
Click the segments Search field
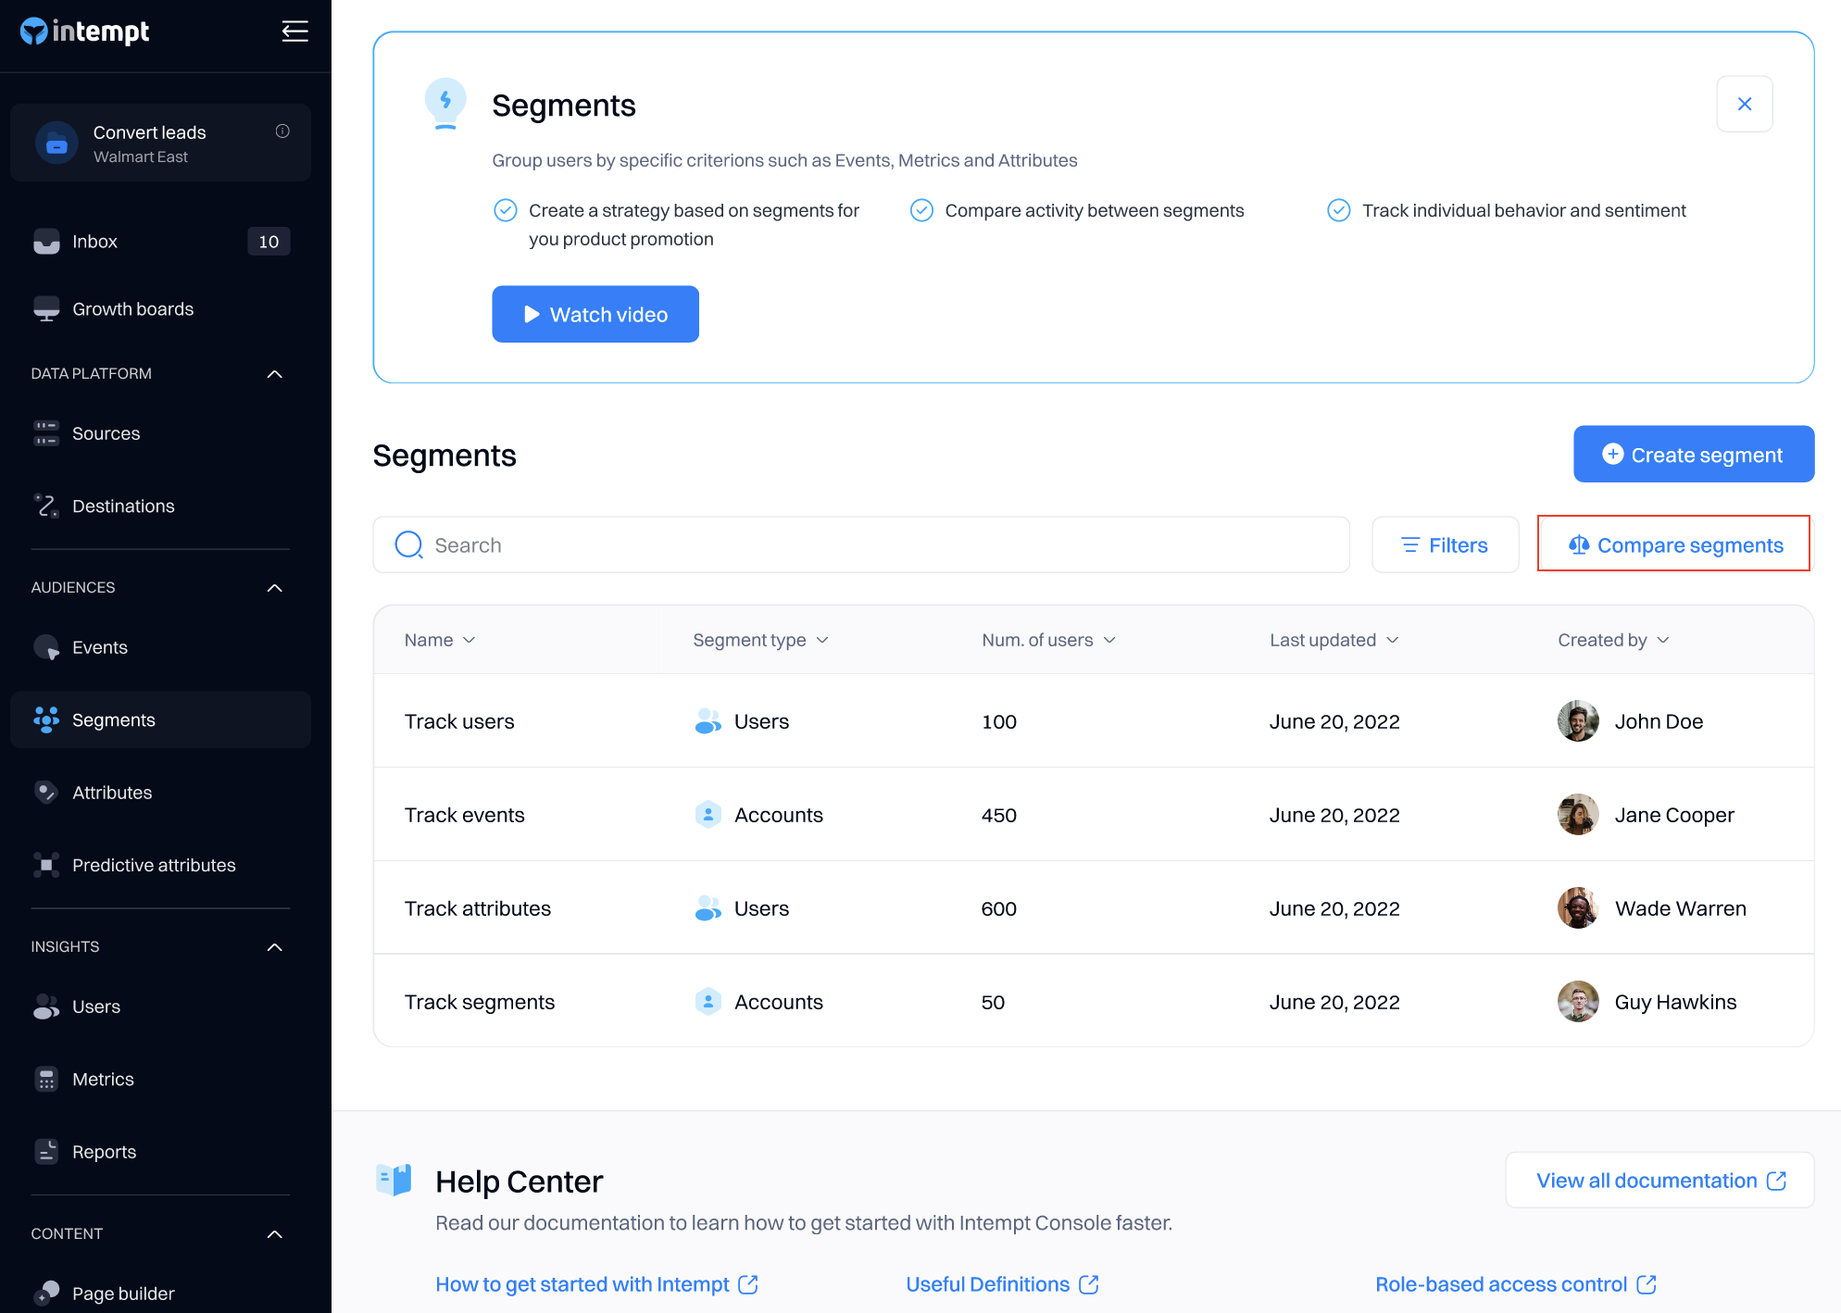[x=861, y=544]
